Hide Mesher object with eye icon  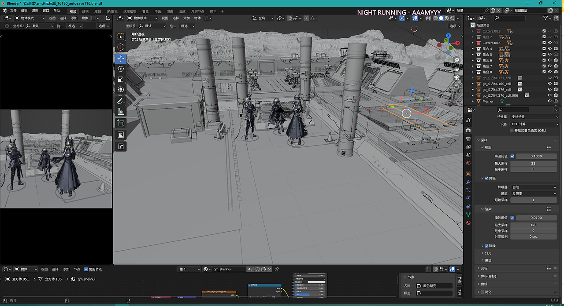click(x=550, y=101)
